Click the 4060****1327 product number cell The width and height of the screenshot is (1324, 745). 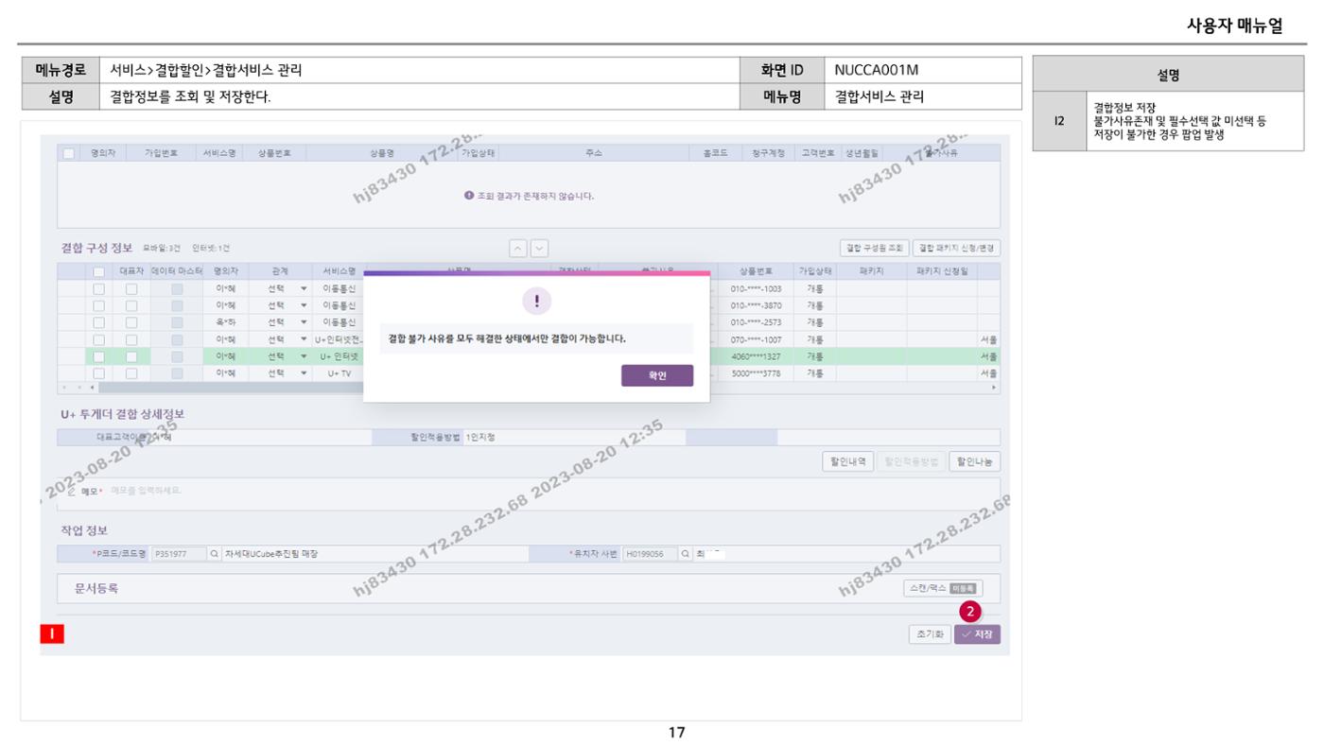(x=756, y=356)
